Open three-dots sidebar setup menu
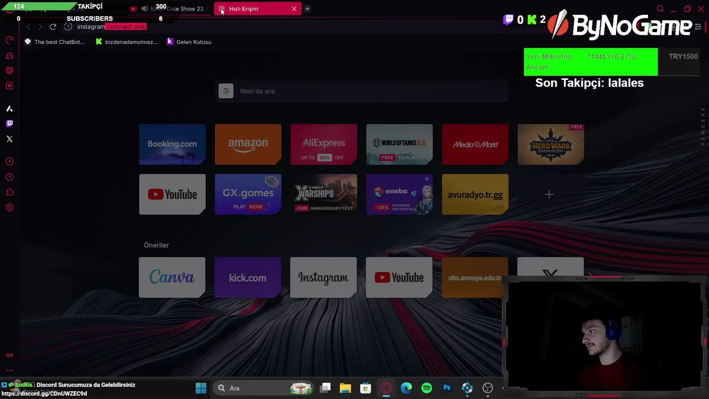 pyautogui.click(x=9, y=370)
